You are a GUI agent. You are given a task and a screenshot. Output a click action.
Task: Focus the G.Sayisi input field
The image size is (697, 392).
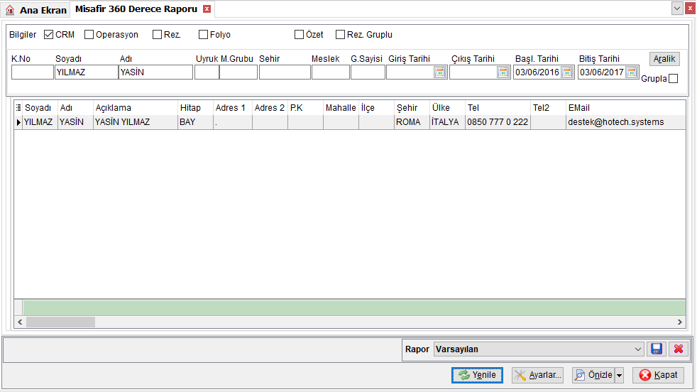(x=368, y=72)
